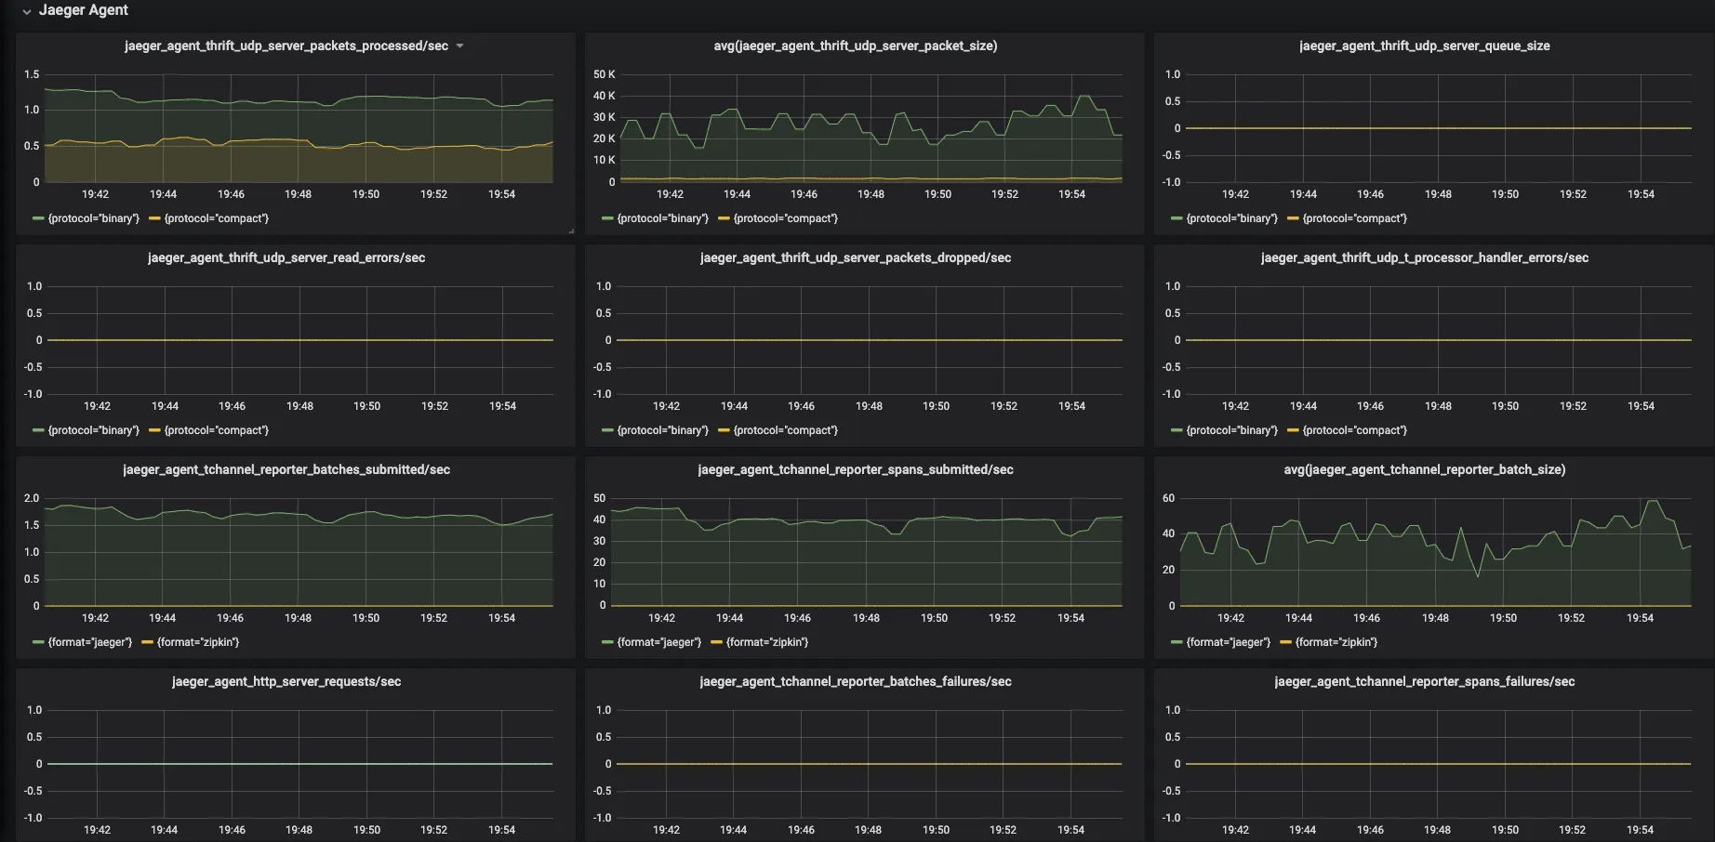Click green color line of binary in read_errors legend

pos(38,430)
